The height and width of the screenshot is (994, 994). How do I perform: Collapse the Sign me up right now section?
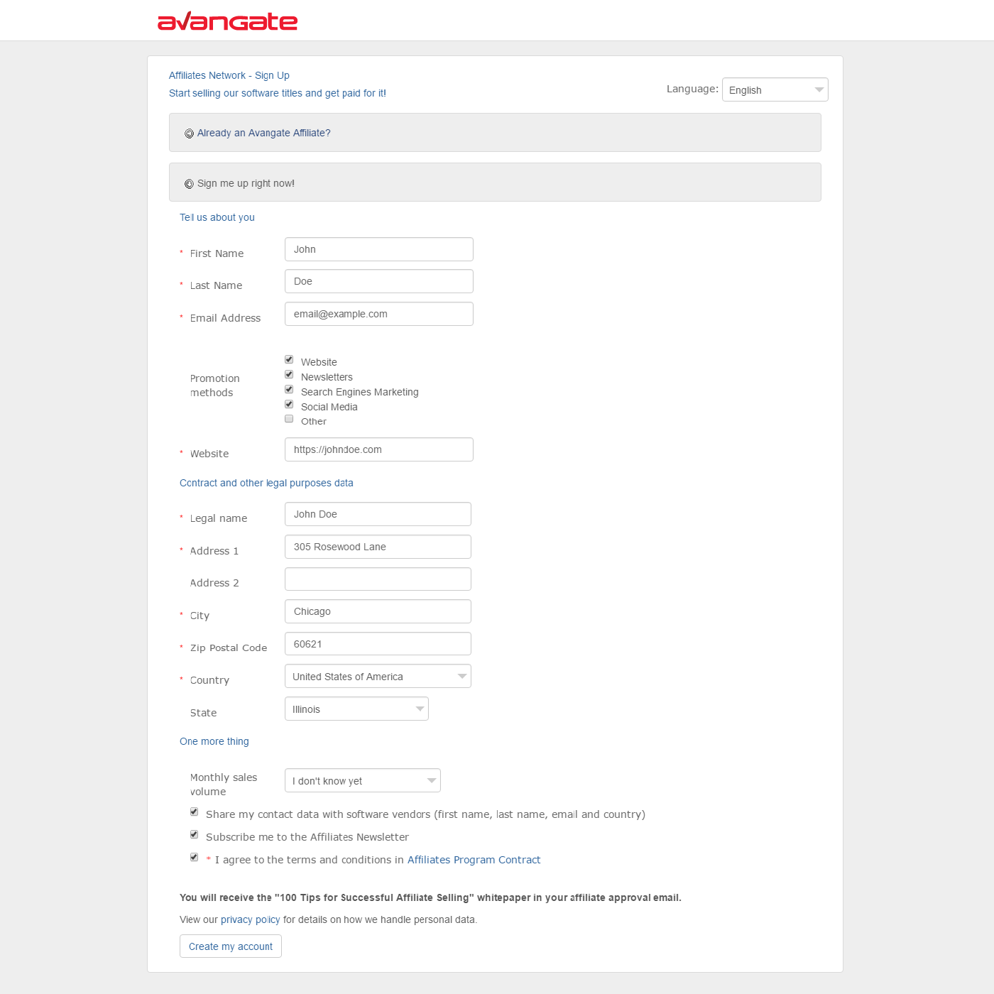(495, 182)
